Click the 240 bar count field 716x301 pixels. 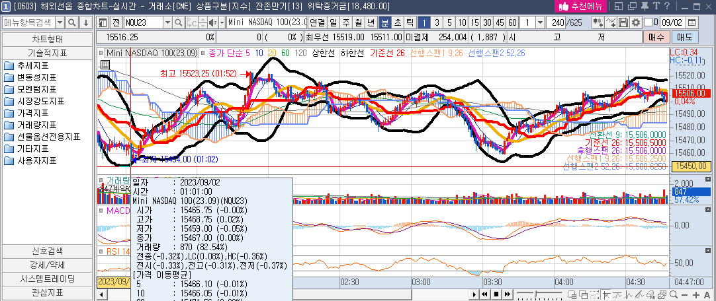[x=556, y=22]
